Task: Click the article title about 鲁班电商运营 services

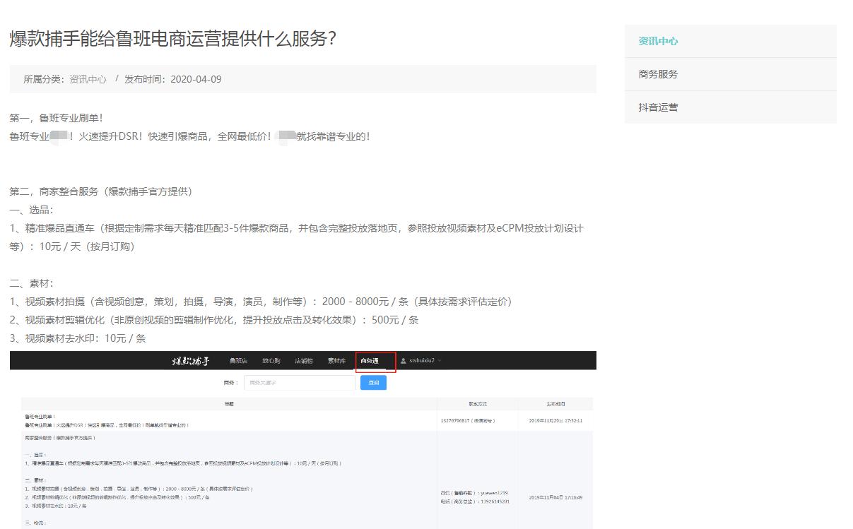Action: coord(172,40)
